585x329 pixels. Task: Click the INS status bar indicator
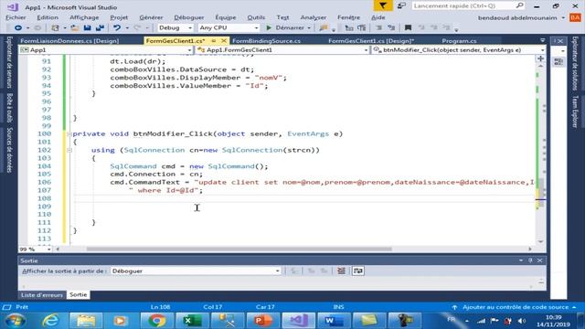coord(338,307)
